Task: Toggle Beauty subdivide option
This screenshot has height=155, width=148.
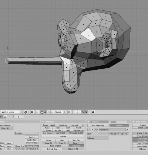Action: click(x=46, y=125)
